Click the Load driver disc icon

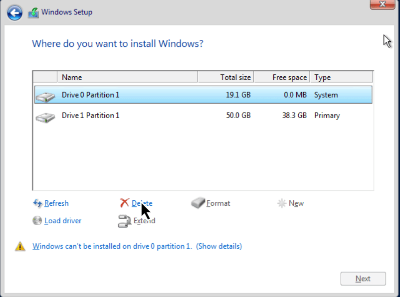pos(37,221)
